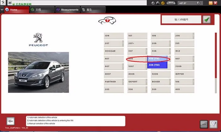Open the 报告 tab
The width and height of the screenshot is (221, 132).
click(93, 10)
